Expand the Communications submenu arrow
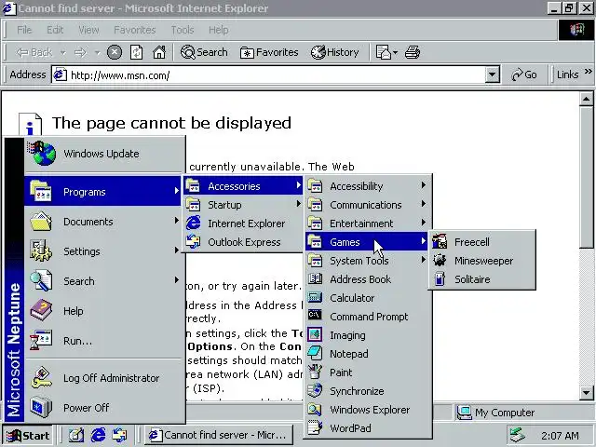The width and height of the screenshot is (596, 447). pos(424,204)
